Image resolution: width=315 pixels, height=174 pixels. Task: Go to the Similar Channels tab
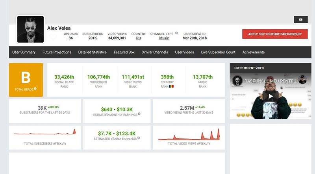(155, 52)
